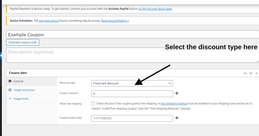
Task: Open the Usage limits tab
Action: (x=21, y=99)
